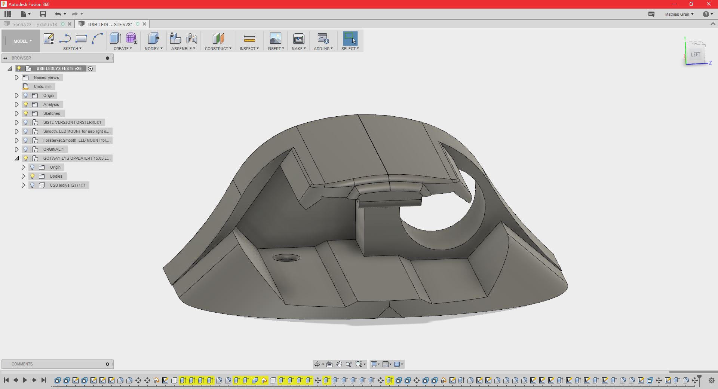Click the New Component icon
The image size is (718, 389).
(175, 39)
